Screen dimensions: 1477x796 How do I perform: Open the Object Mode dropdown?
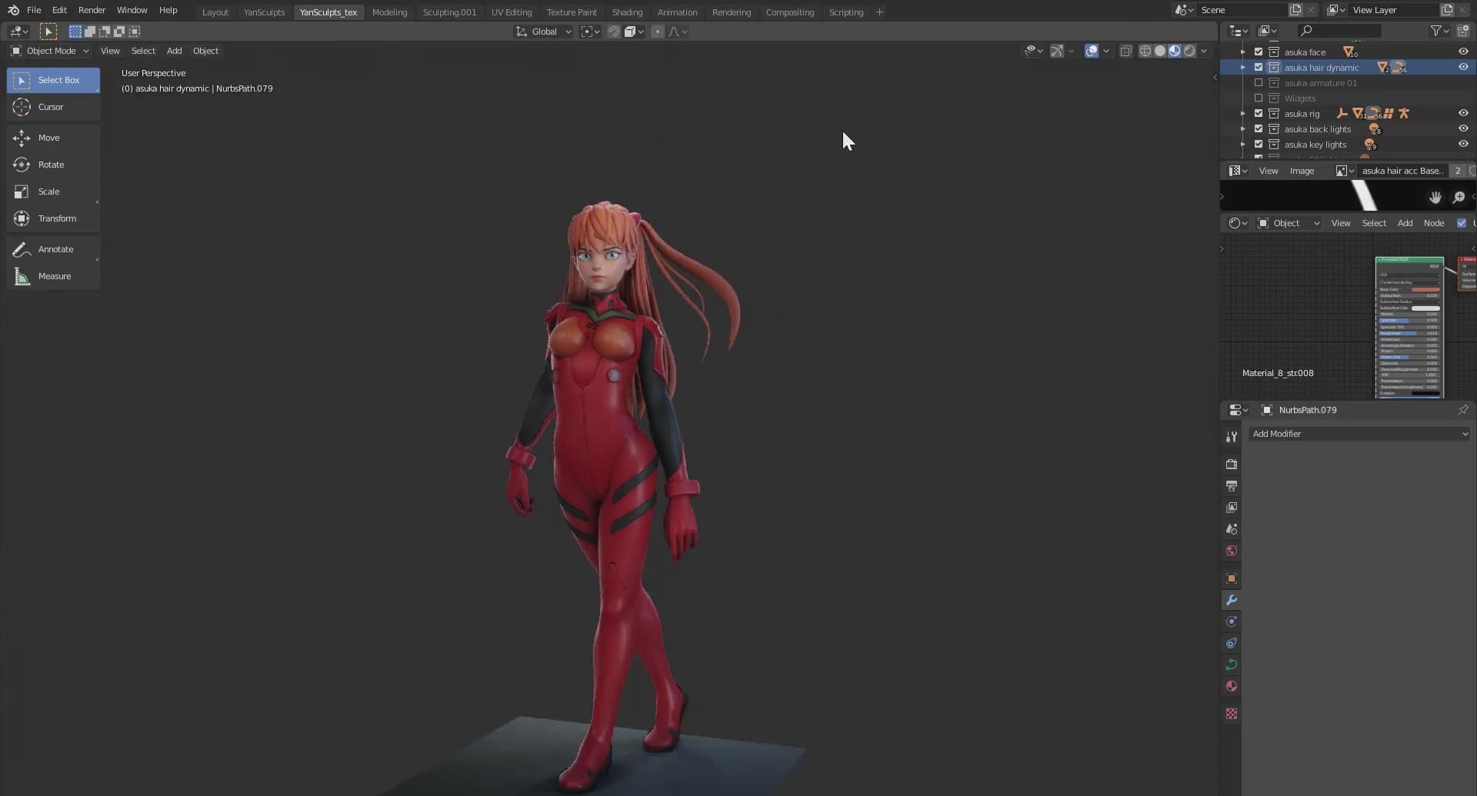(x=50, y=51)
